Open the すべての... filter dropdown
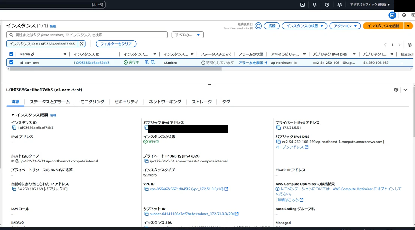 point(187,35)
